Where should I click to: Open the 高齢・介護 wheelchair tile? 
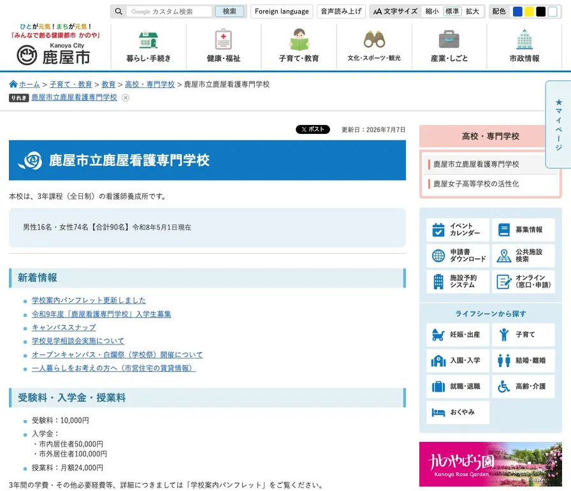point(523,386)
